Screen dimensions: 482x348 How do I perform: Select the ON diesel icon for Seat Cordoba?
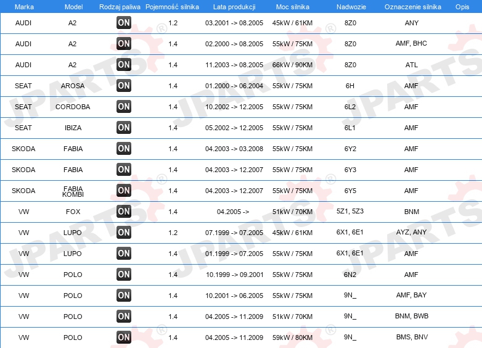tap(124, 107)
